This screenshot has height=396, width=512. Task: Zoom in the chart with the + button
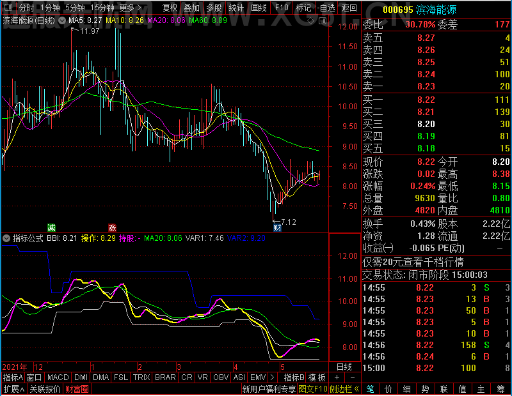point(337,377)
